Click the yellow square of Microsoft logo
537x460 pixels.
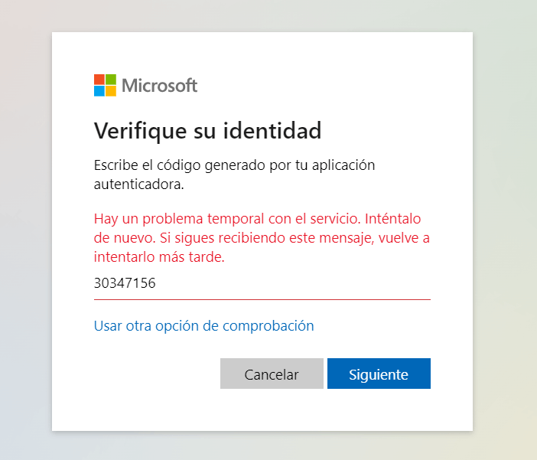(x=111, y=91)
